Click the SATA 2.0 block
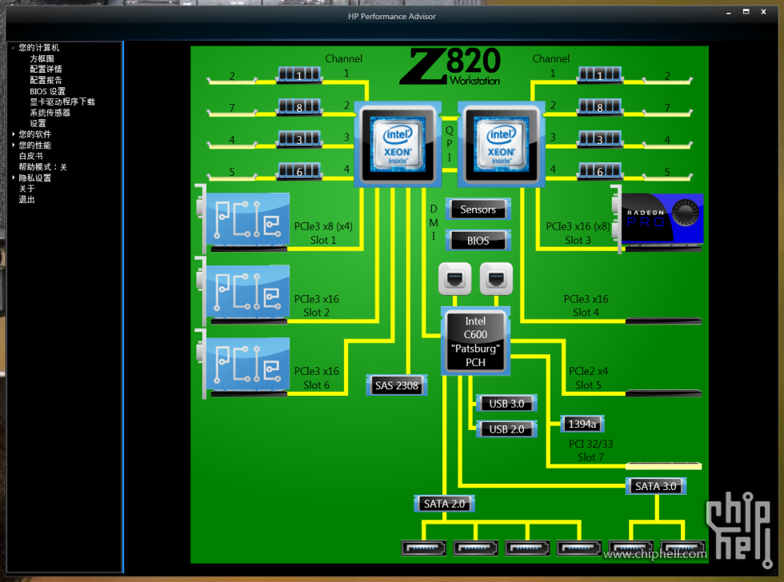This screenshot has height=582, width=784. pyautogui.click(x=444, y=504)
